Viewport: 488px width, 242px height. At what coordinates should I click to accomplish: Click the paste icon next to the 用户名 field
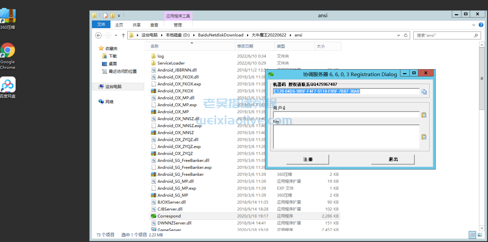point(424,115)
